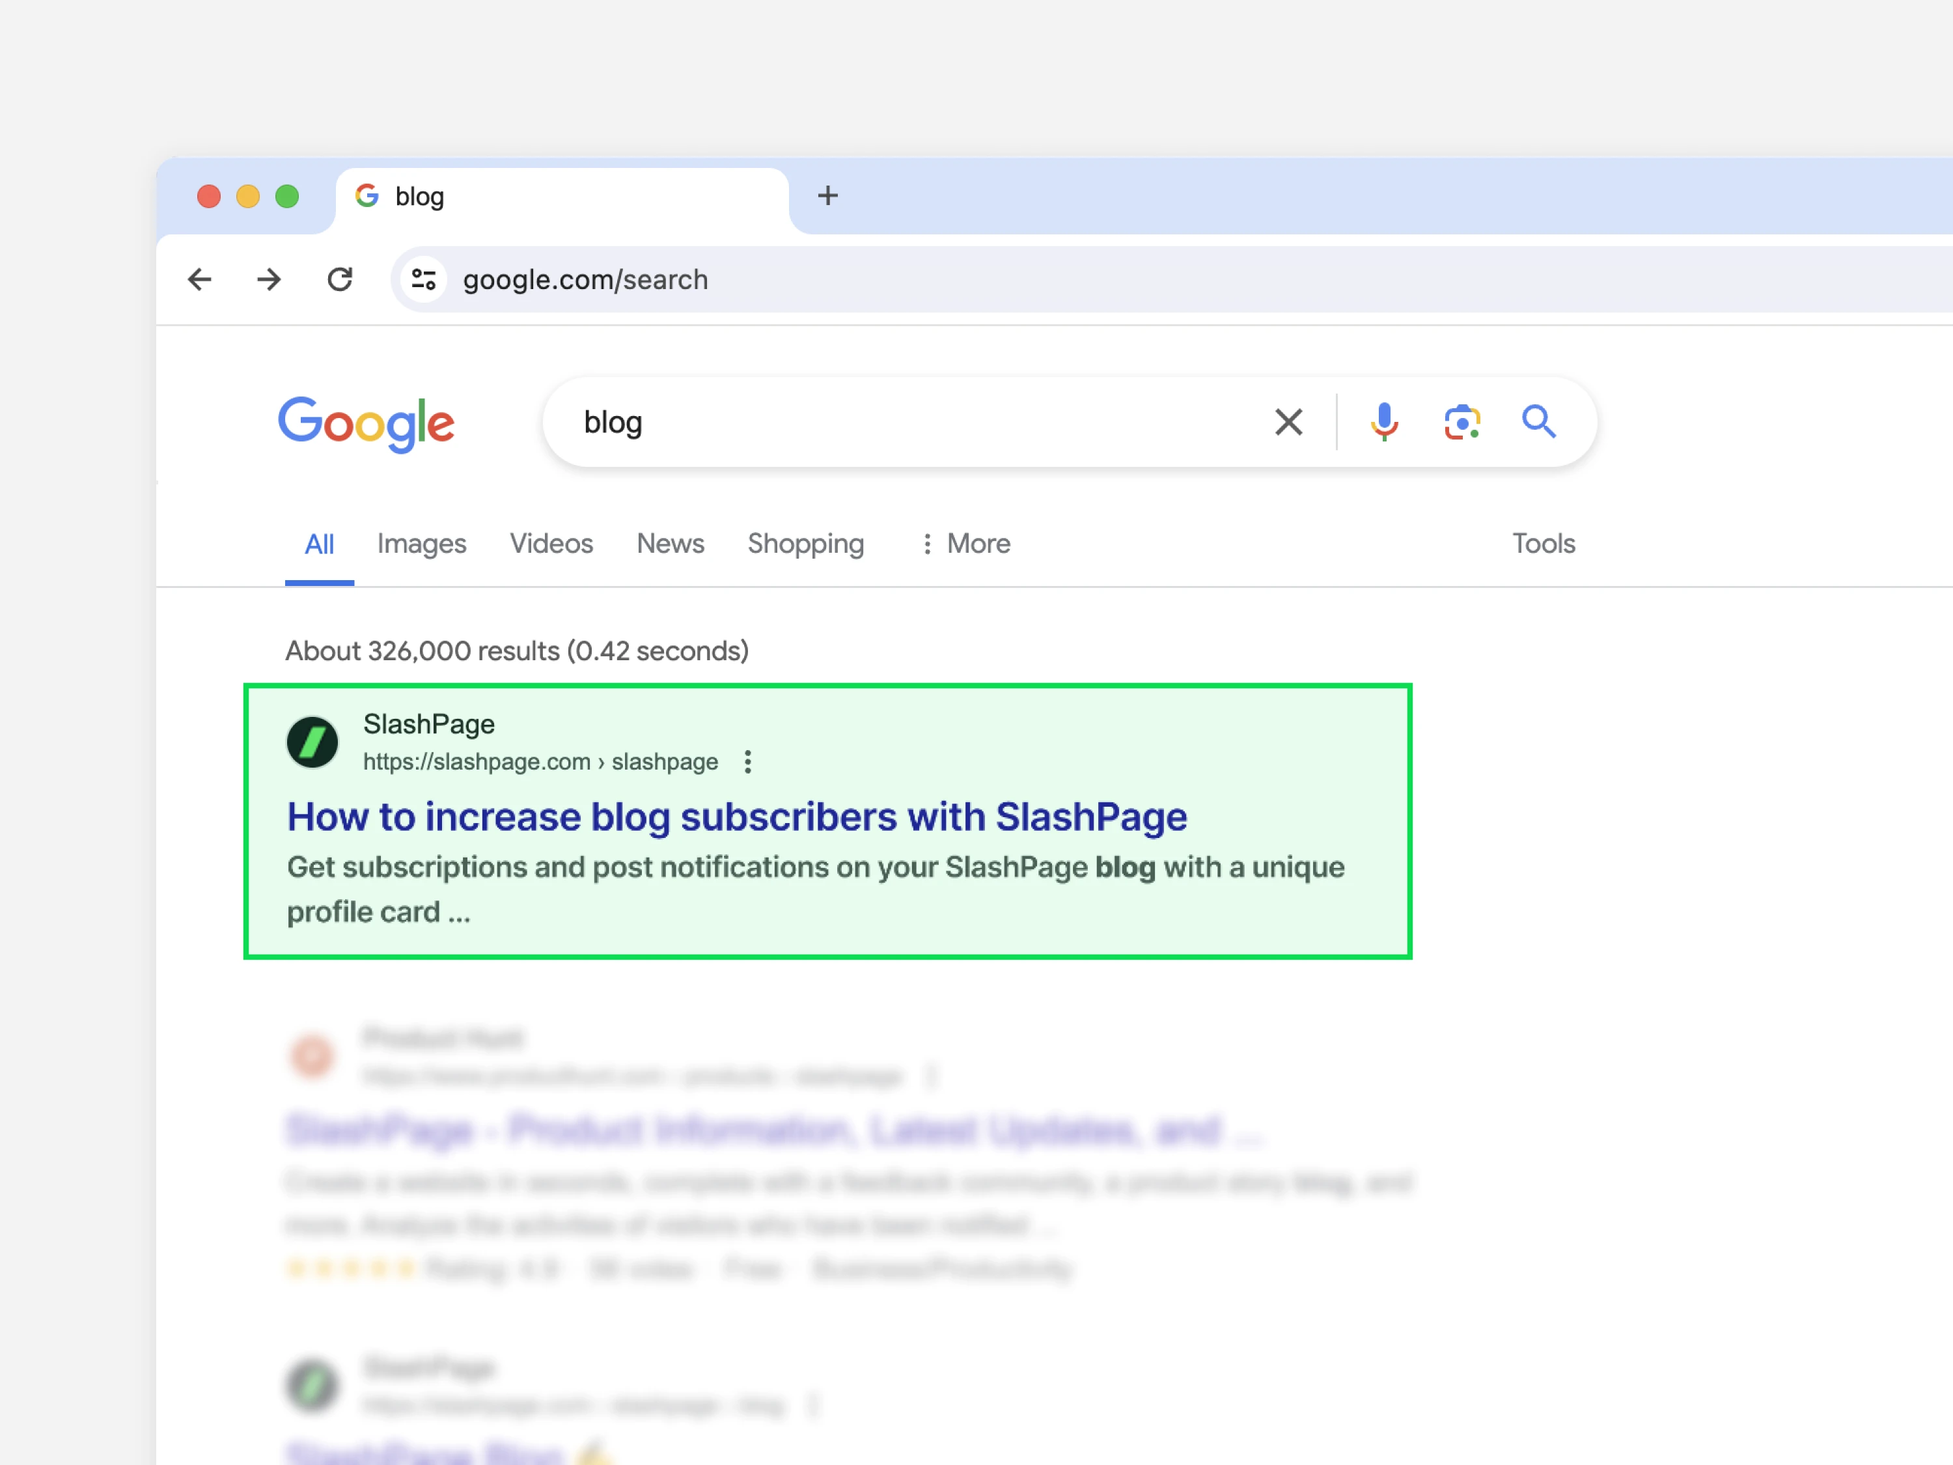
Task: Start voice search with the microphone icon
Action: (1385, 422)
